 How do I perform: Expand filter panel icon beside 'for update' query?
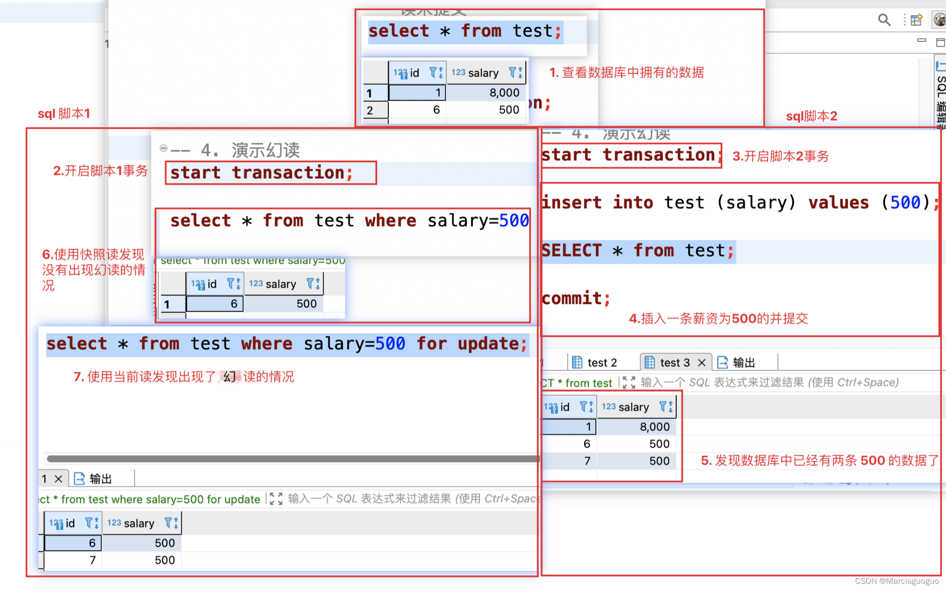click(276, 499)
